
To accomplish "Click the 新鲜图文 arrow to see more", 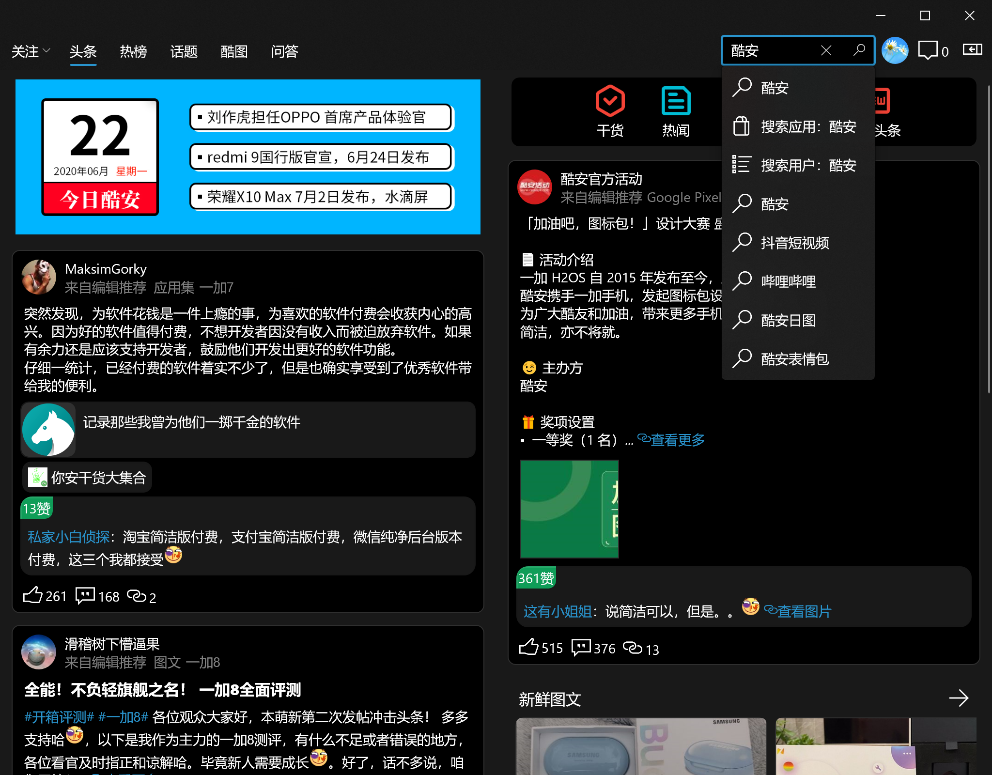I will [958, 698].
